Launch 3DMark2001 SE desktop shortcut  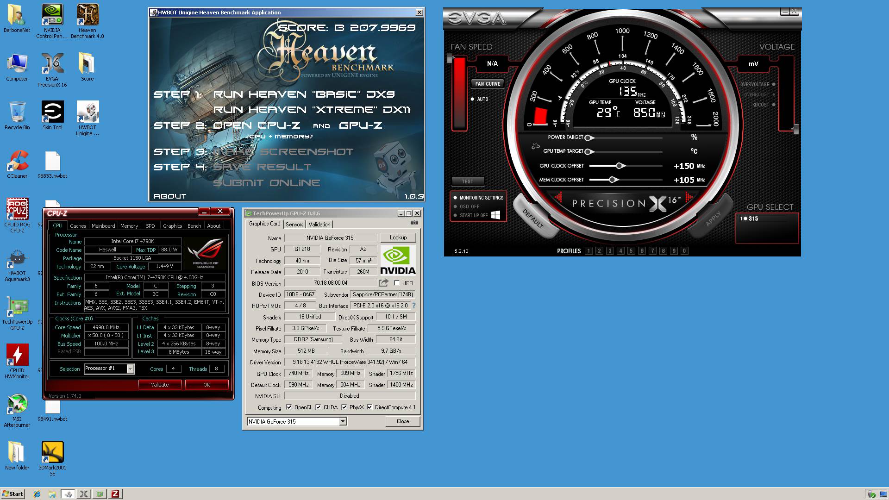click(x=52, y=458)
